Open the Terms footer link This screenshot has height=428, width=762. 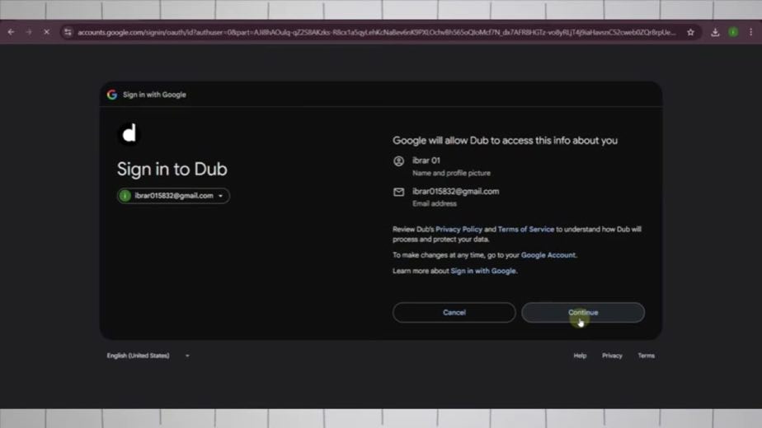(x=646, y=356)
